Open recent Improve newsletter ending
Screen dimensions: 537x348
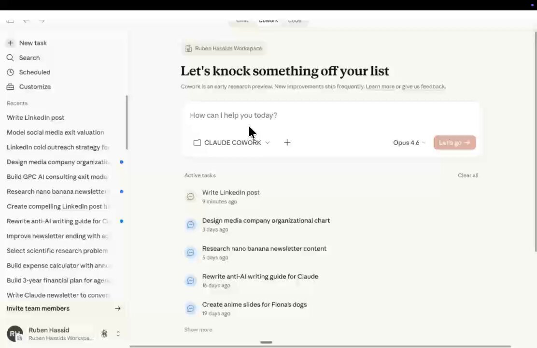[57, 236]
